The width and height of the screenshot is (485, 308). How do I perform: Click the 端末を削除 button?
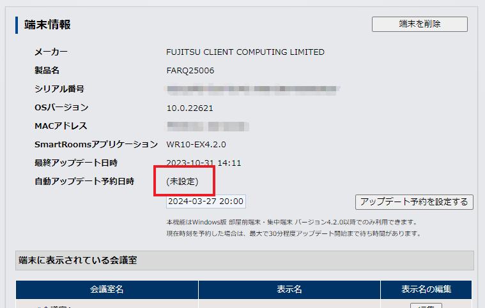tap(420, 24)
